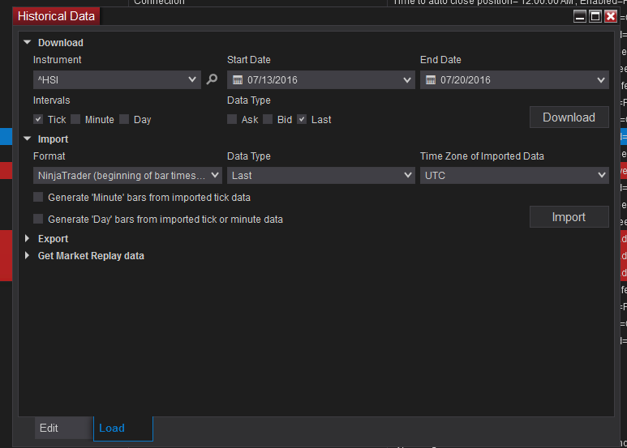Check the Bid data type
627x448 pixels.
pyautogui.click(x=268, y=119)
